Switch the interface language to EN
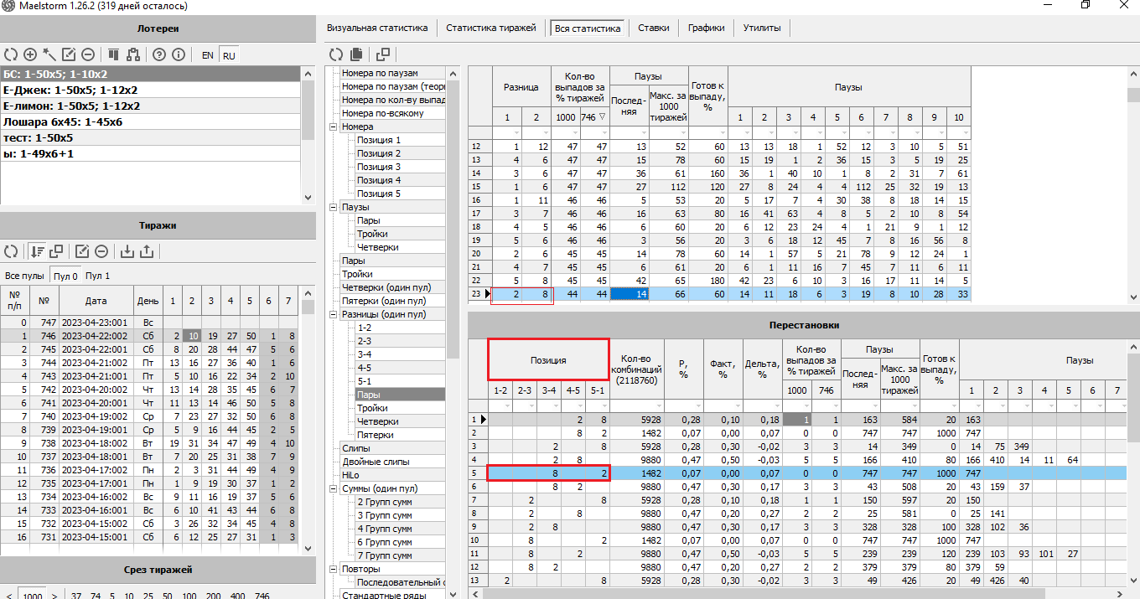 point(208,55)
